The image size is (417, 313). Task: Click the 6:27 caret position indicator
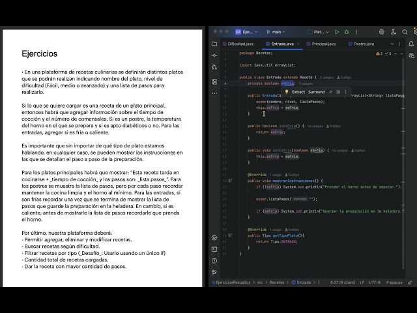coord(343,282)
